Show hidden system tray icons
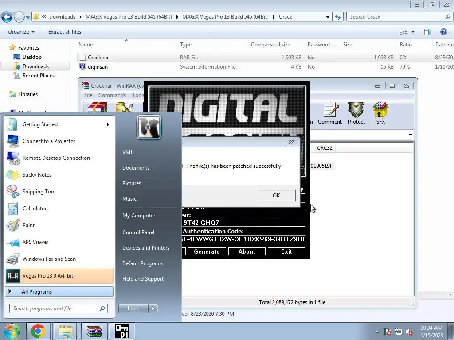This screenshot has height=340, width=454. click(377, 332)
